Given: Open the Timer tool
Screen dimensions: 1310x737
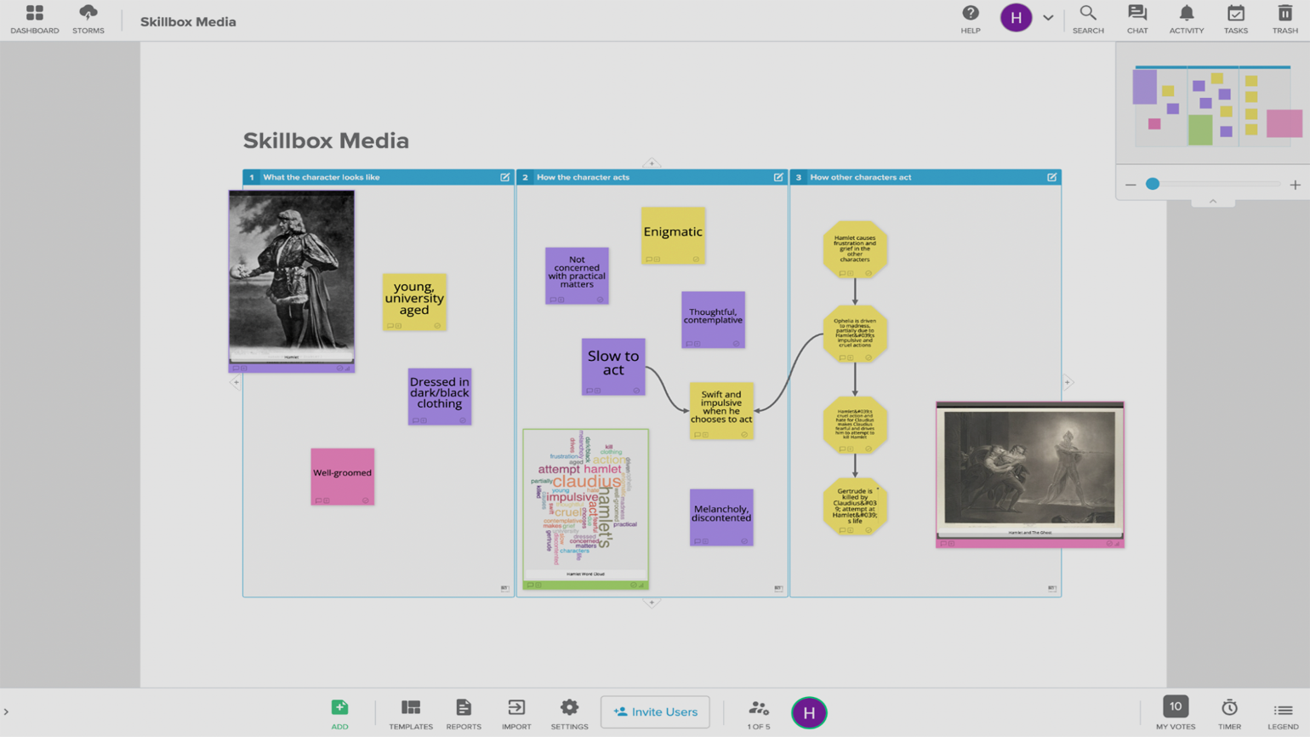Looking at the screenshot, I should point(1229,713).
